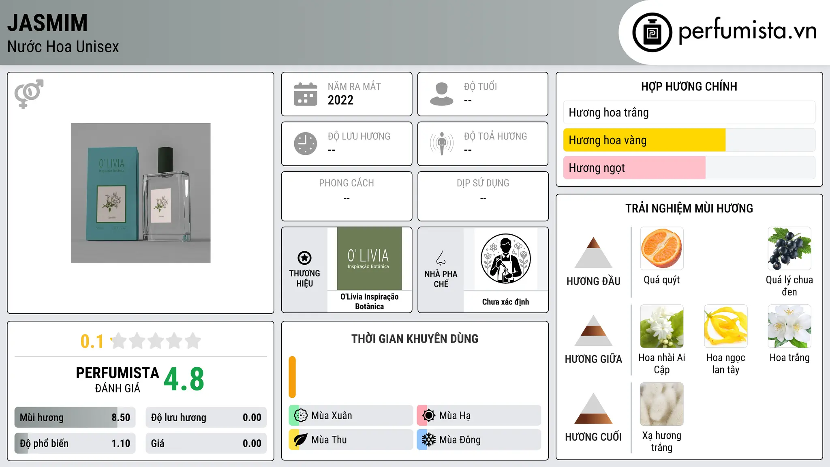Click the Mùa Hạ sun icon
The height and width of the screenshot is (467, 830).
coord(428,416)
